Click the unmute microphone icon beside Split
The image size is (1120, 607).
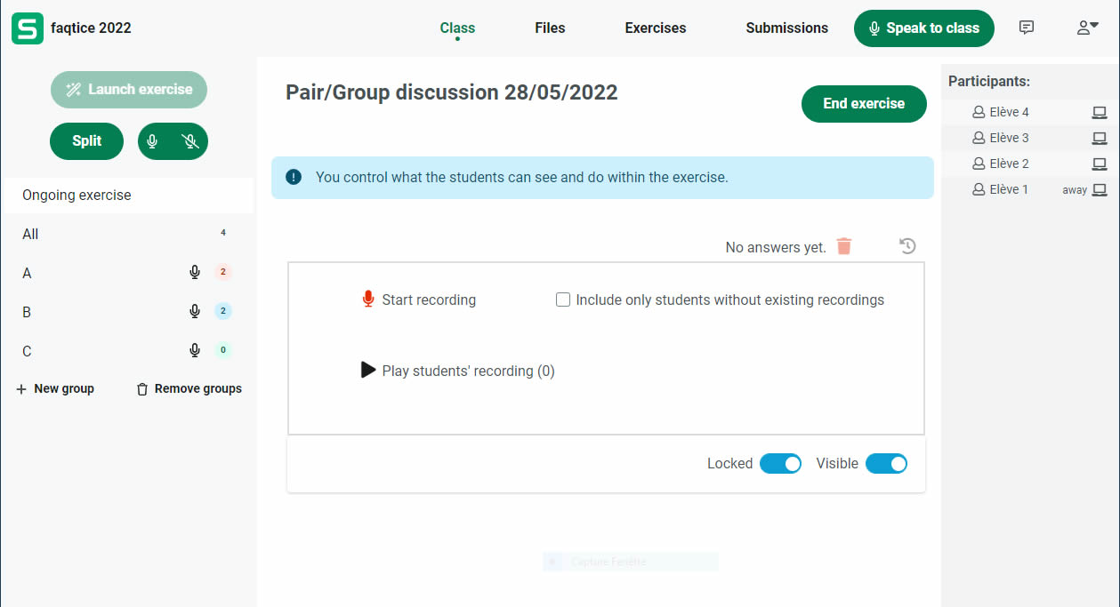(153, 141)
